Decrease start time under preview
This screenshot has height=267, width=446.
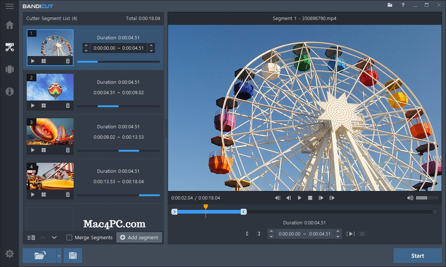[271, 236]
